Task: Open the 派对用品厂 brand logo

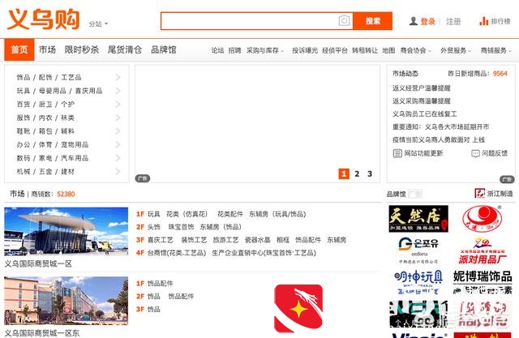Action: (483, 250)
